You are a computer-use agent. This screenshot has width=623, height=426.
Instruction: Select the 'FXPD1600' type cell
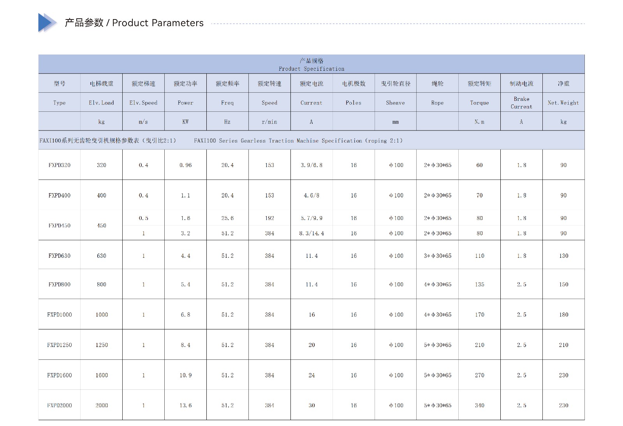[x=60, y=375]
